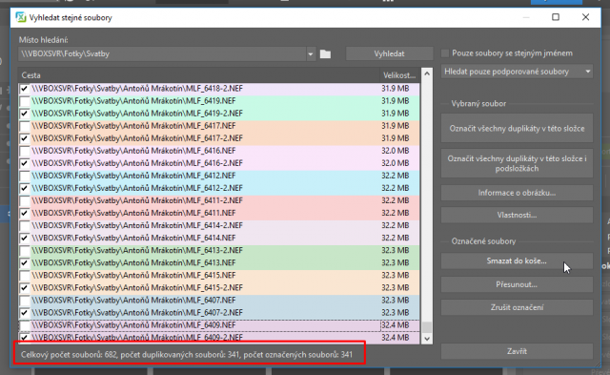
Task: Enable 'Pouze soubory se stejným jménem' checkbox
Action: [445, 53]
